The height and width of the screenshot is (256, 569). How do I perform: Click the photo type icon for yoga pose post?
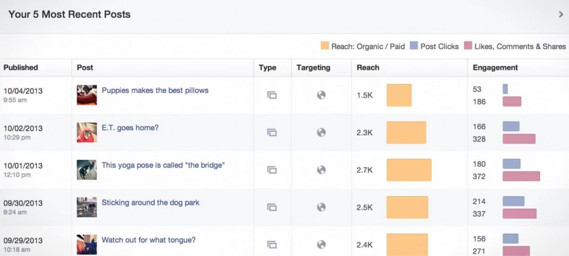point(272,170)
